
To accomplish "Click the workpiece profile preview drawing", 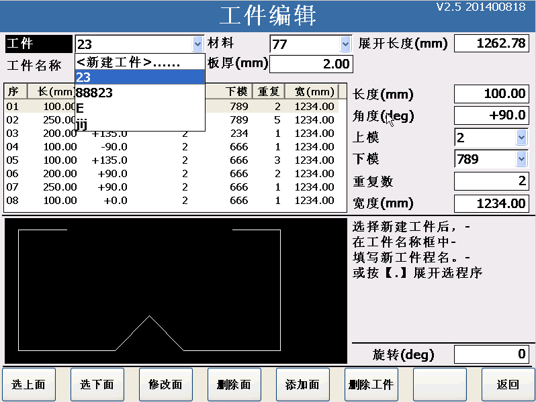I will (x=176, y=291).
